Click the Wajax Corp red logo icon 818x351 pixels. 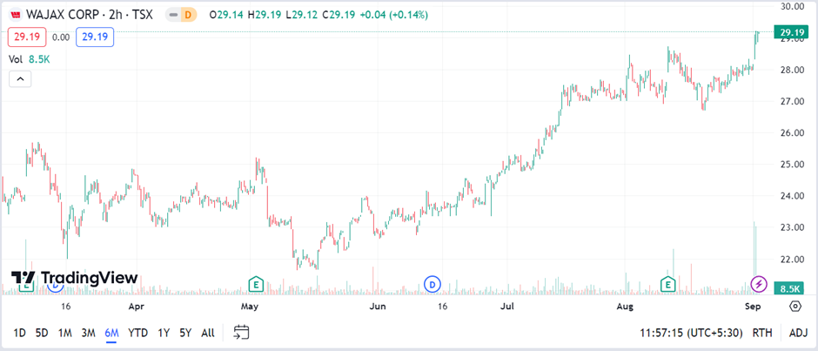pyautogui.click(x=17, y=15)
